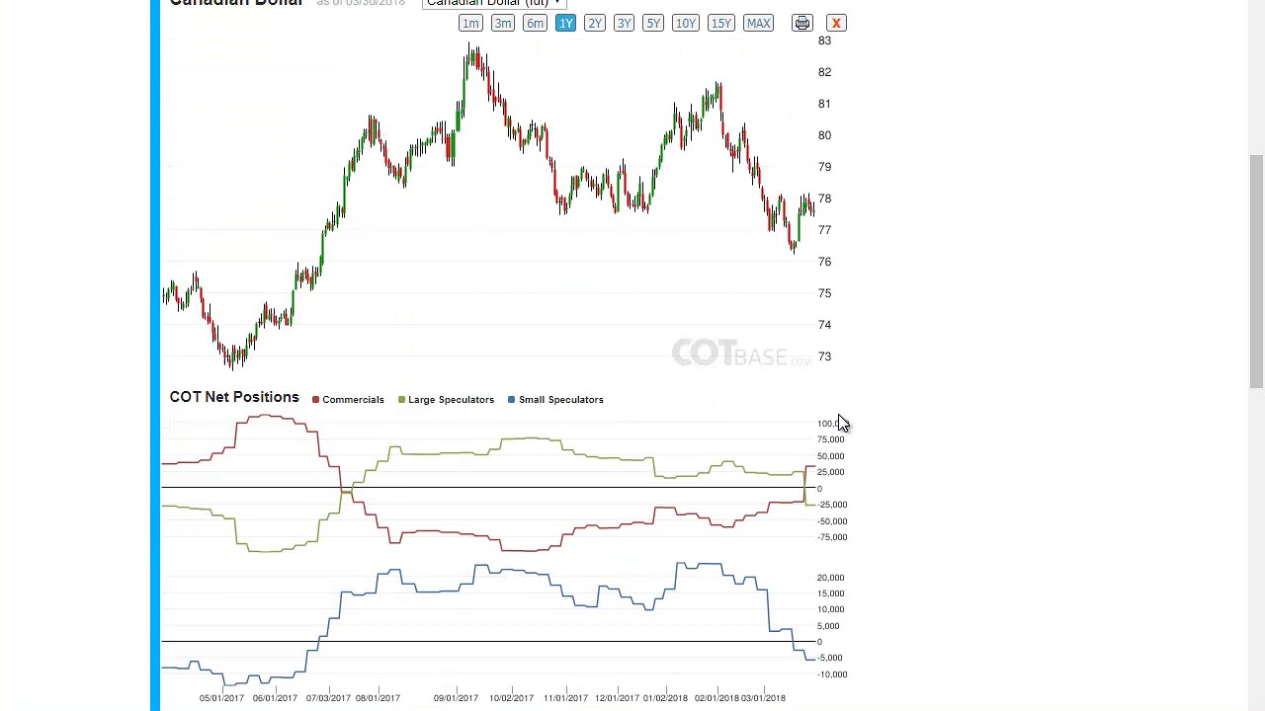Select the active 1Y time range button
Screen dimensions: 1265x711
tap(565, 23)
